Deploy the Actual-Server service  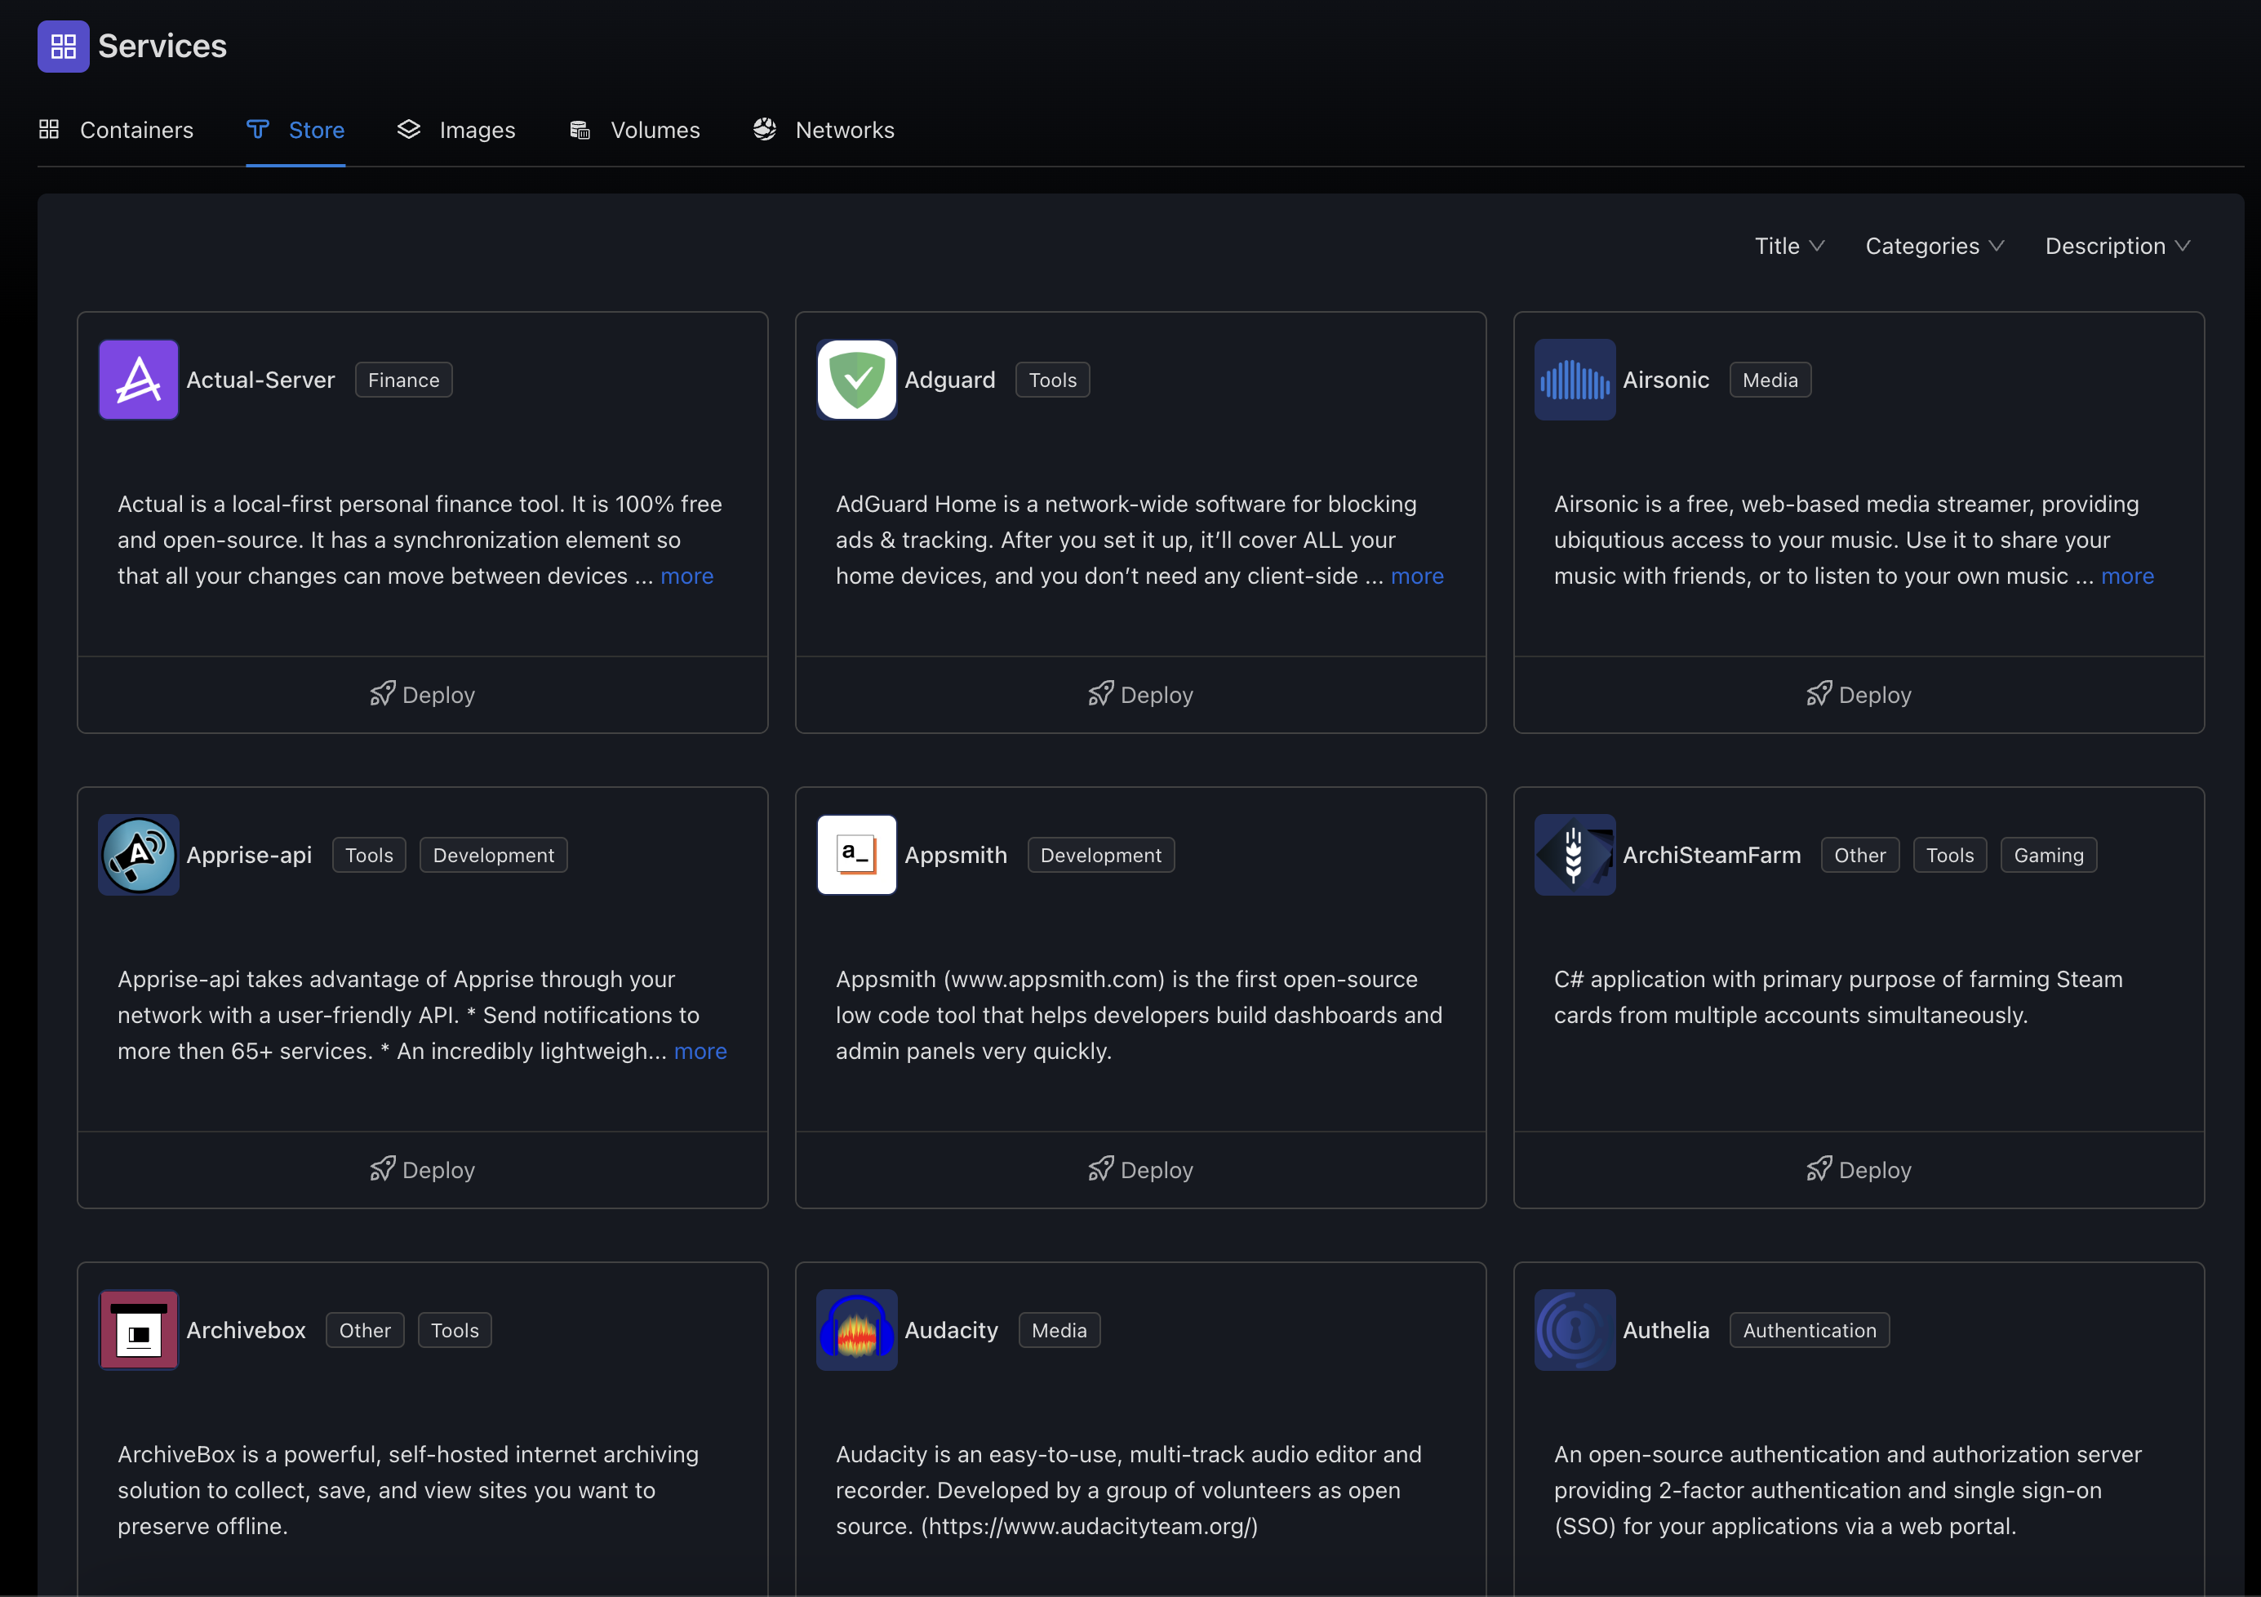423,695
